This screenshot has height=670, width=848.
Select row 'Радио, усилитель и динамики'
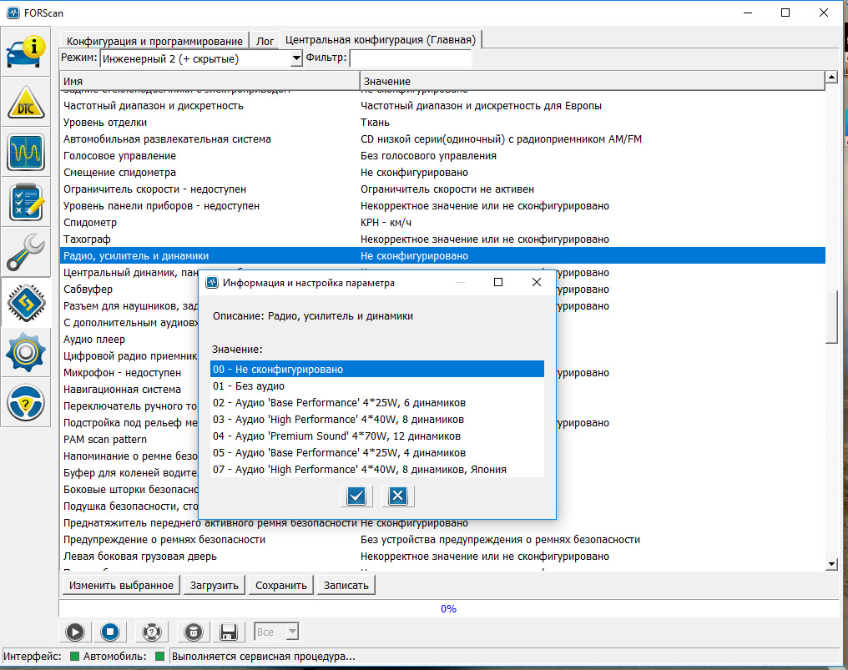click(442, 256)
